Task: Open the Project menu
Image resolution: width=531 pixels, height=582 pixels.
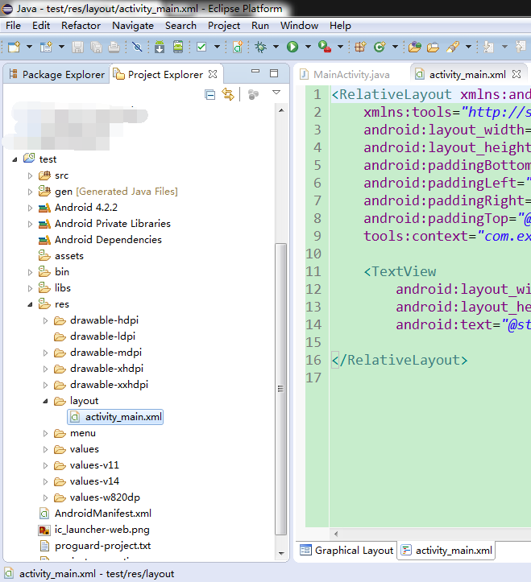Action: pos(224,26)
